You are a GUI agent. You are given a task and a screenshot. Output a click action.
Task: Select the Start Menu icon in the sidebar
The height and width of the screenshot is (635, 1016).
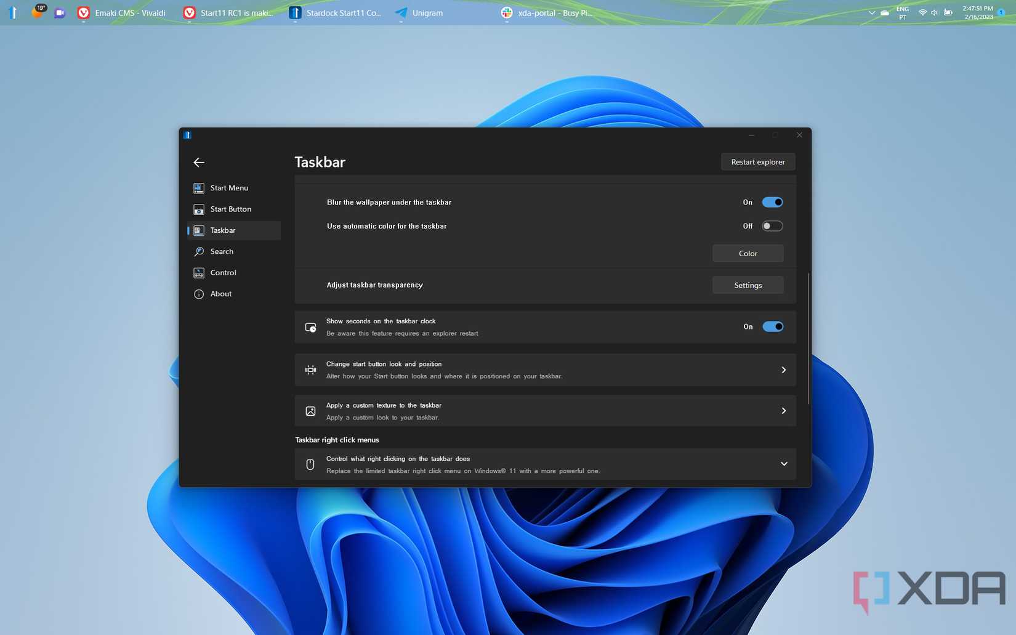pyautogui.click(x=198, y=188)
